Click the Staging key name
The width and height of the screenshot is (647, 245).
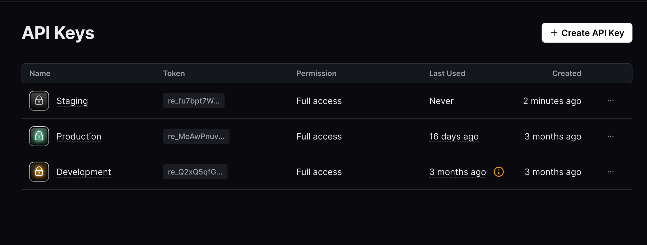72,101
